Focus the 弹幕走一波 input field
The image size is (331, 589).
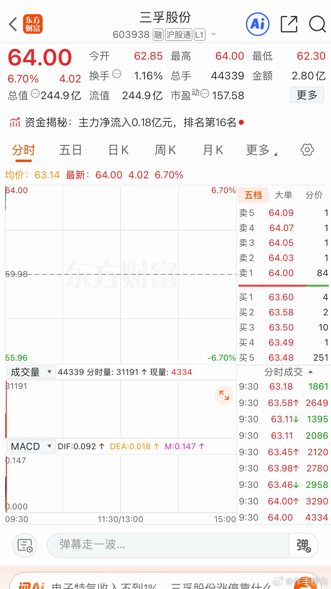click(168, 545)
